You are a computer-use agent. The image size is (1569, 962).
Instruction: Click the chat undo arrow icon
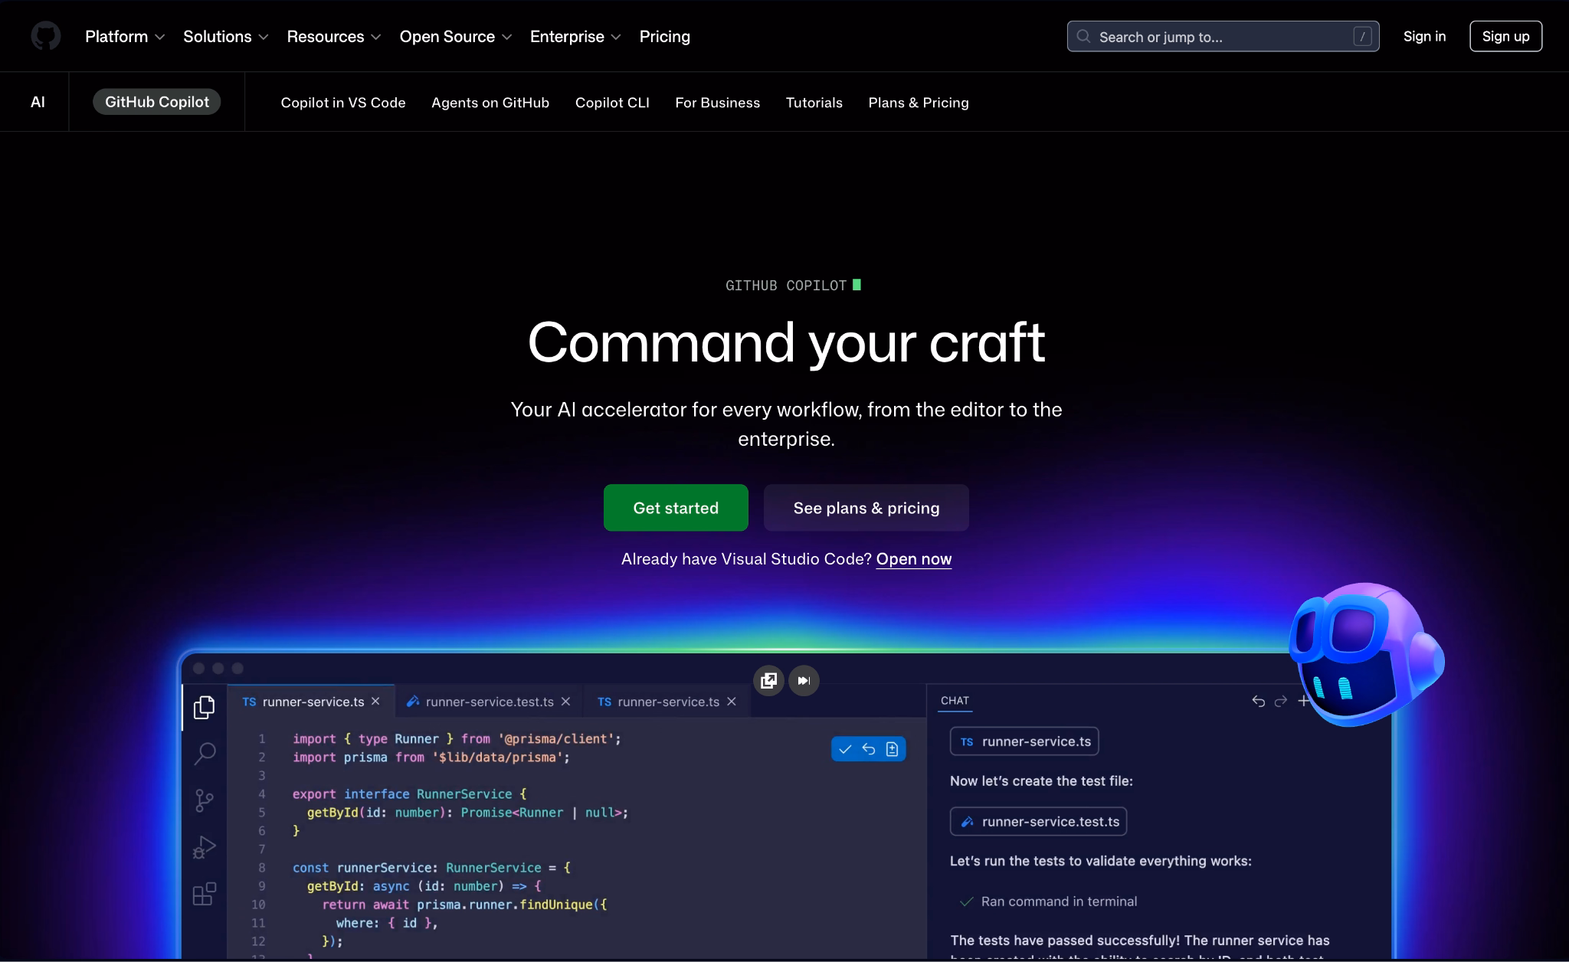pos(1258,701)
